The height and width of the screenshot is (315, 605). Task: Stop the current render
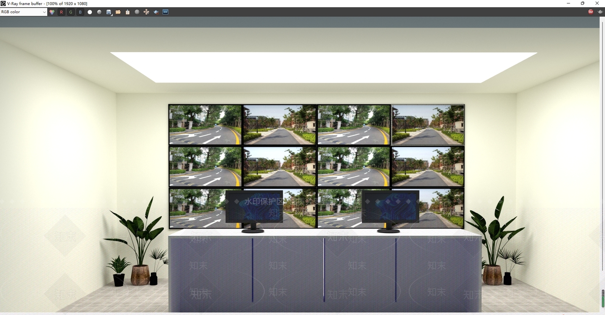[x=591, y=12]
